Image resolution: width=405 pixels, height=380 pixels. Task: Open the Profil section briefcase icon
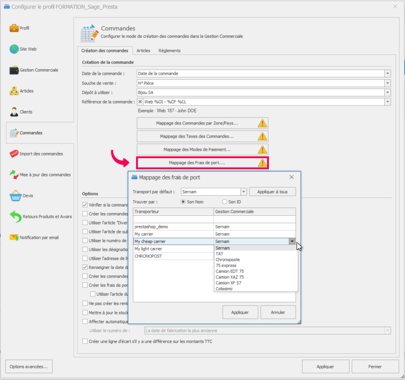click(x=14, y=28)
